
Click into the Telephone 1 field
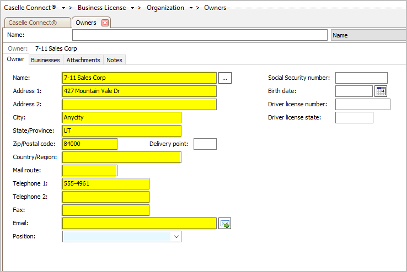(x=105, y=184)
